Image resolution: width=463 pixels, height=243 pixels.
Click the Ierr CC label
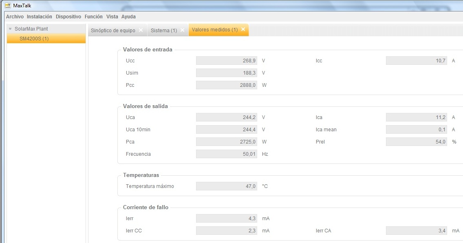[134, 231]
